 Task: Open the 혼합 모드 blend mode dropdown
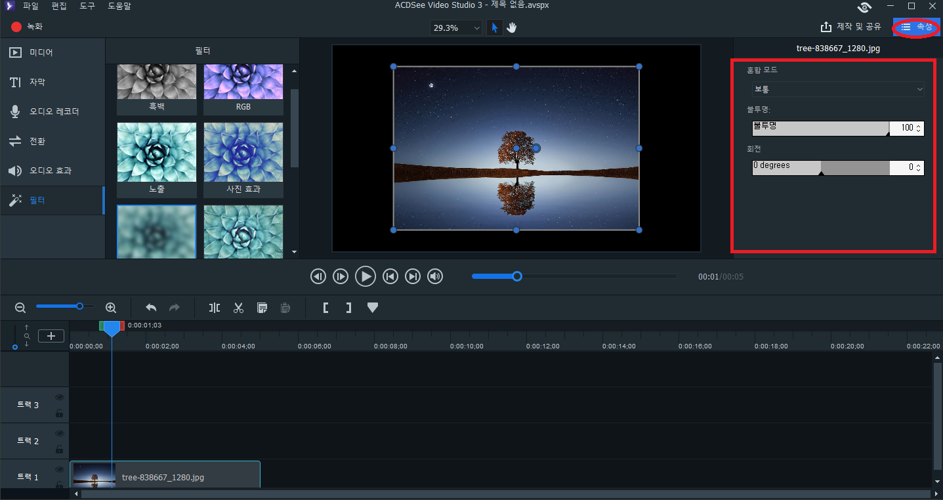[x=838, y=89]
